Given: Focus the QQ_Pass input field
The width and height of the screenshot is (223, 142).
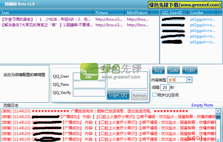Looking at the screenshot, I should 89,84.
